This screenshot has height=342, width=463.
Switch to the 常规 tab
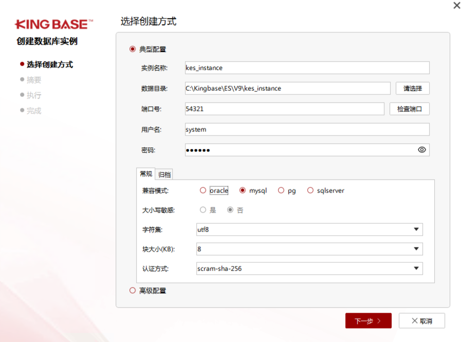click(146, 174)
